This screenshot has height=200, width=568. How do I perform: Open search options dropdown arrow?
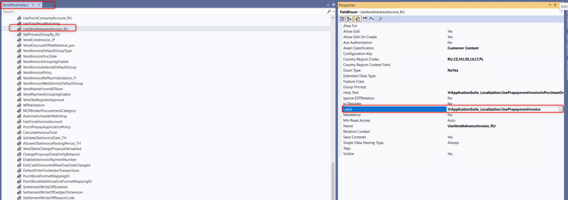[x=334, y=12]
